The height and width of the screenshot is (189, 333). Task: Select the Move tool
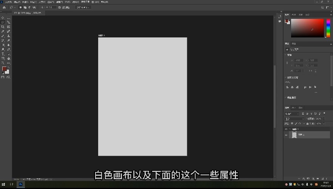tap(3, 18)
